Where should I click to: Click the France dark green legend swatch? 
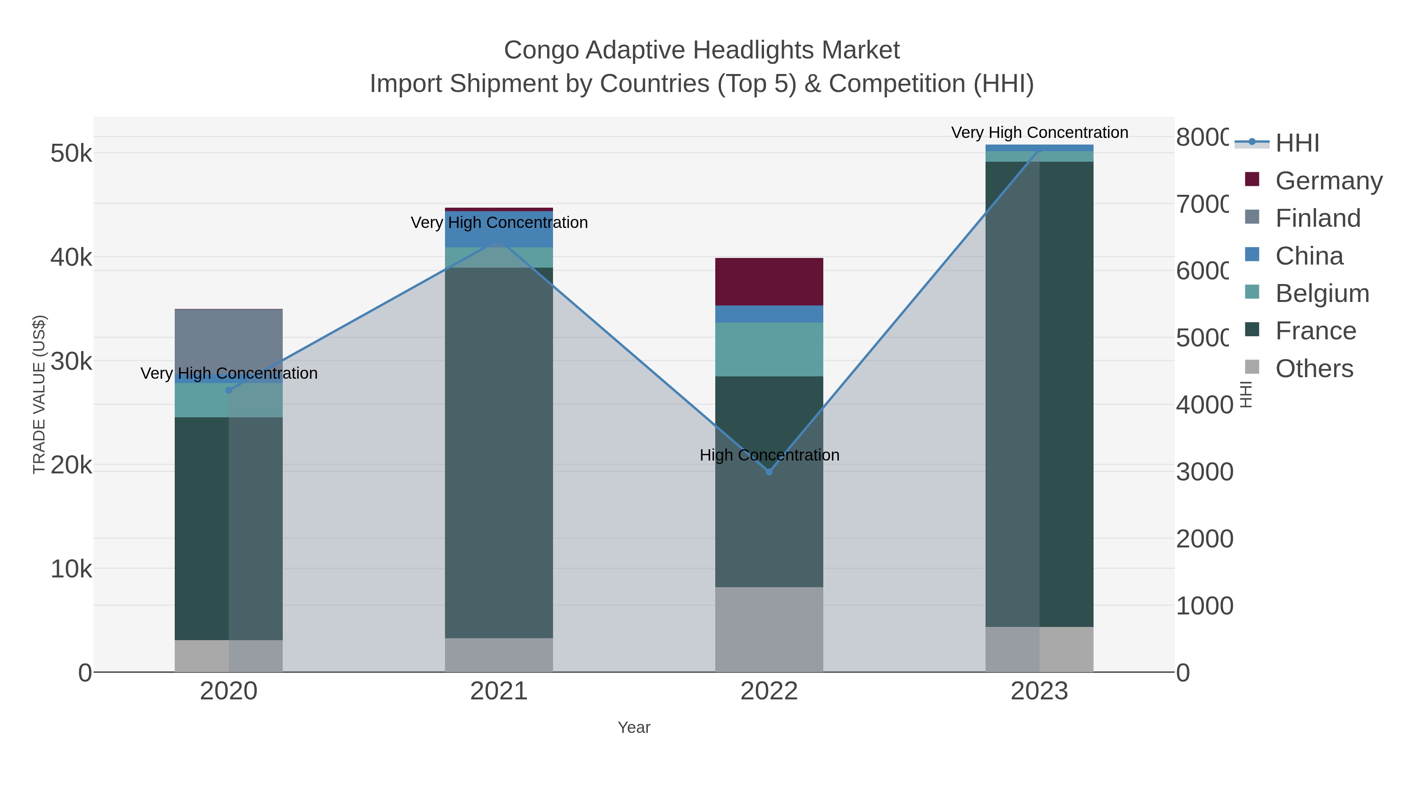click(x=1252, y=329)
